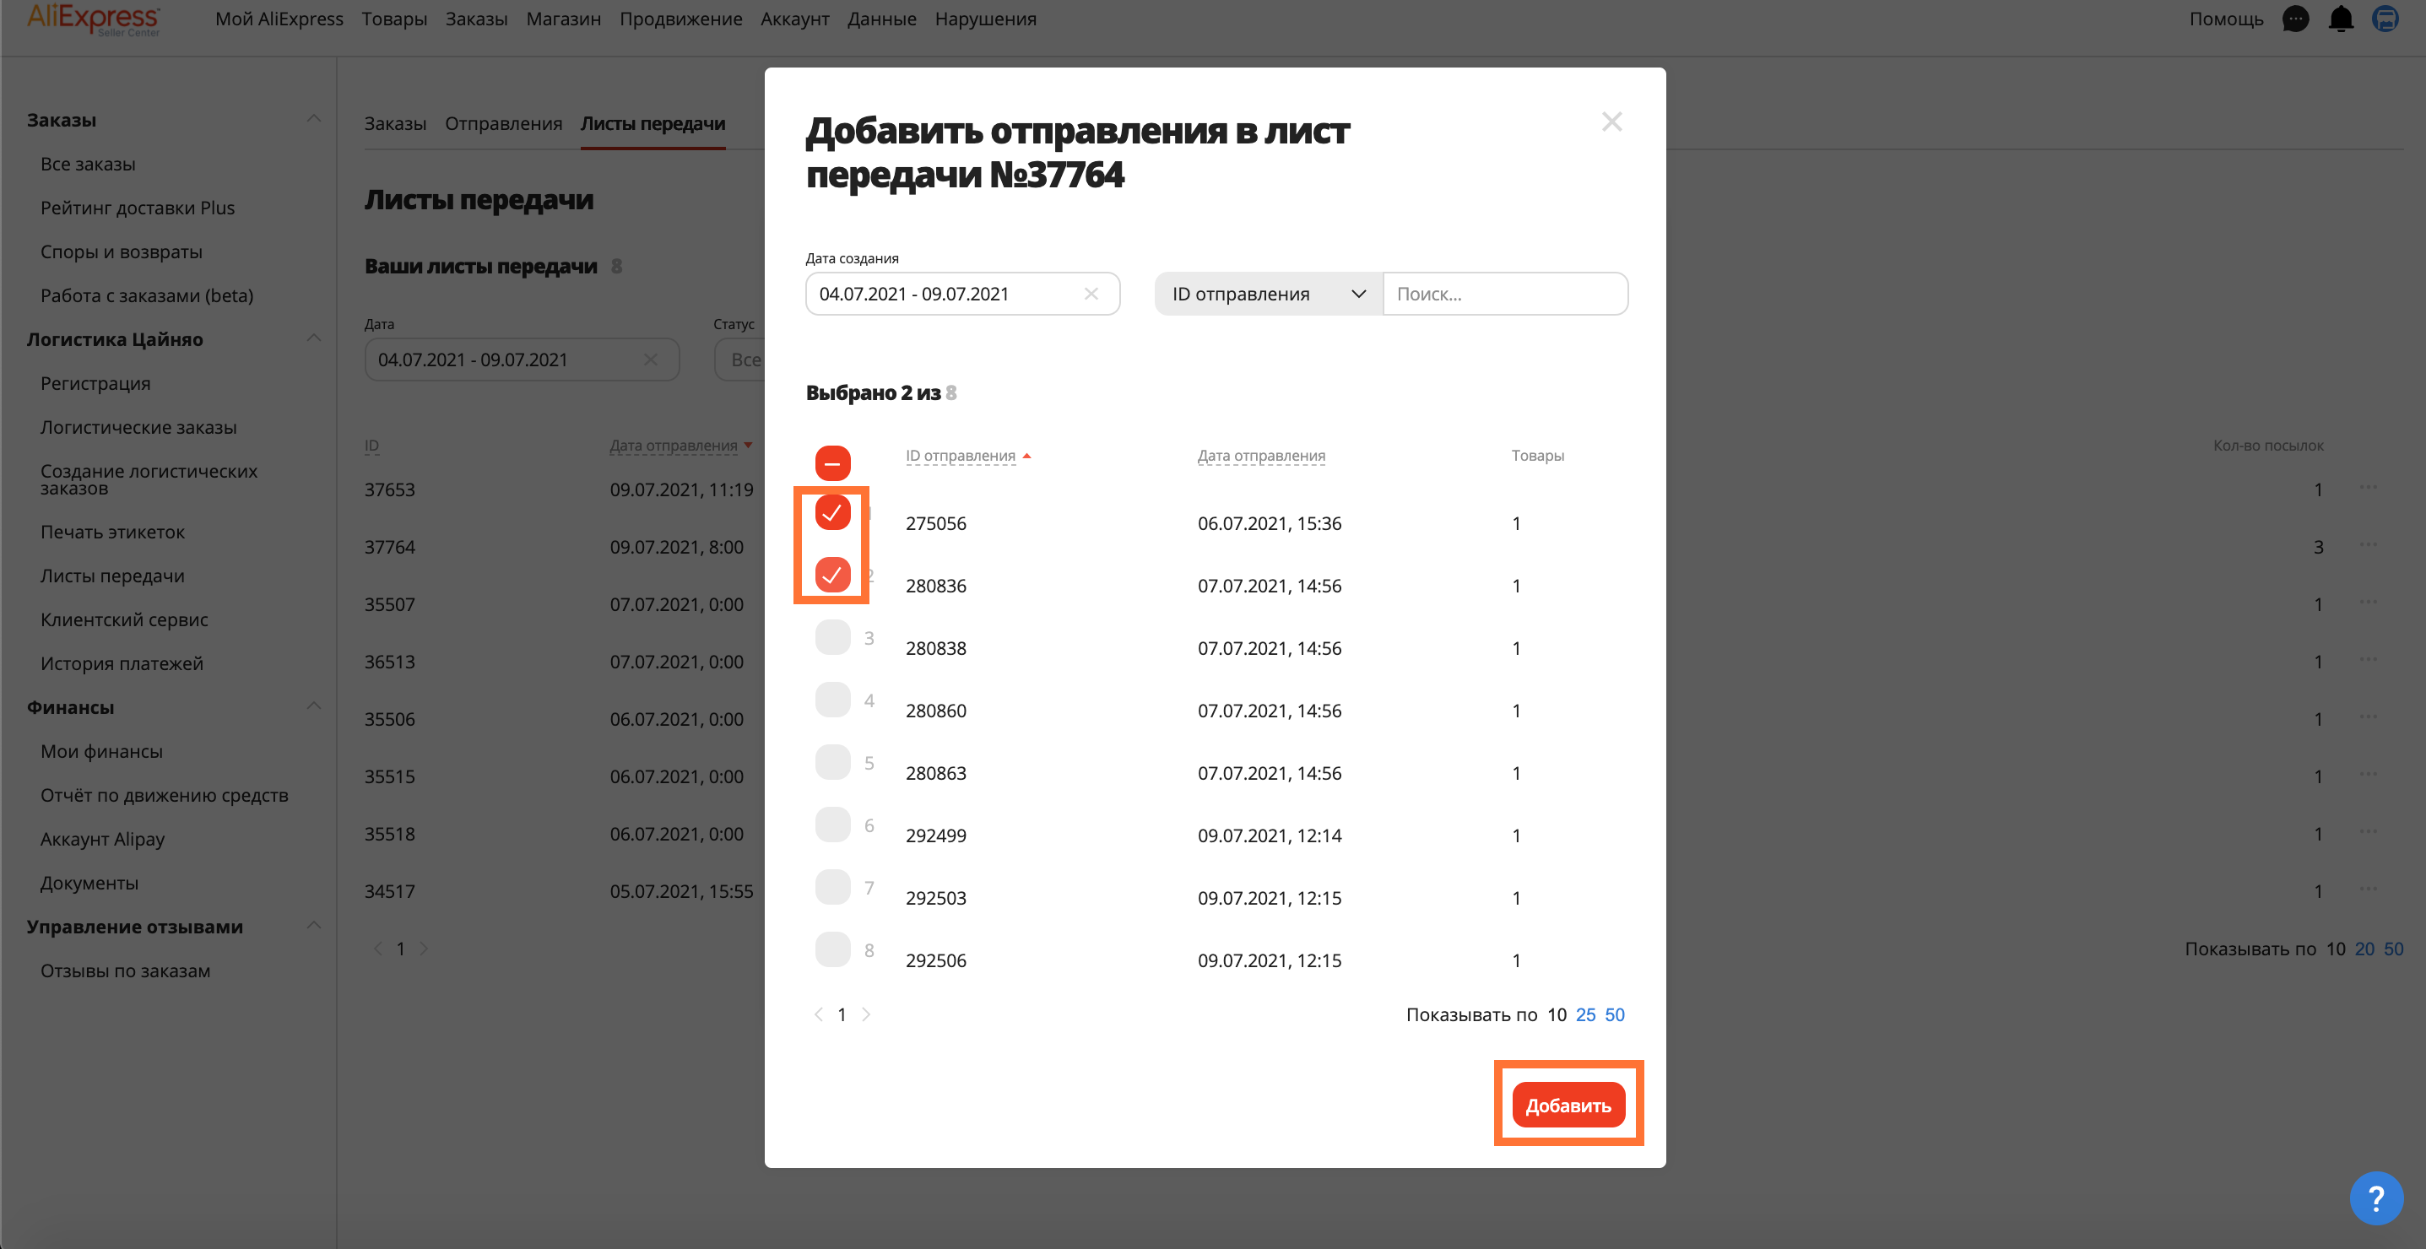Open row actions menu for transfer sheet 37764
Viewport: 2426px width, 1249px height.
2368,545
